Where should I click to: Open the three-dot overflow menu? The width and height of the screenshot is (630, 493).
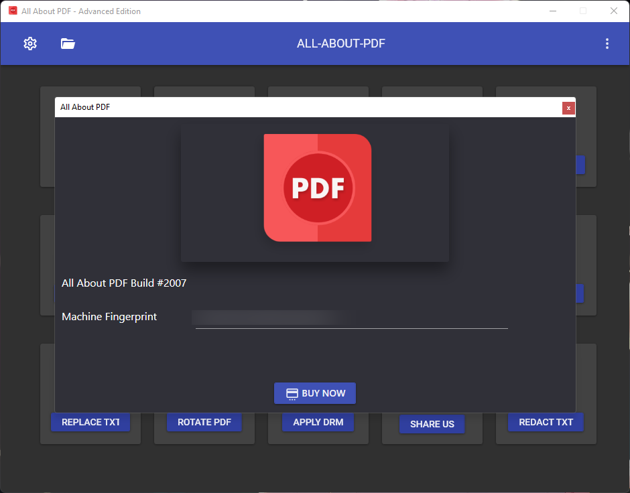[x=607, y=44]
